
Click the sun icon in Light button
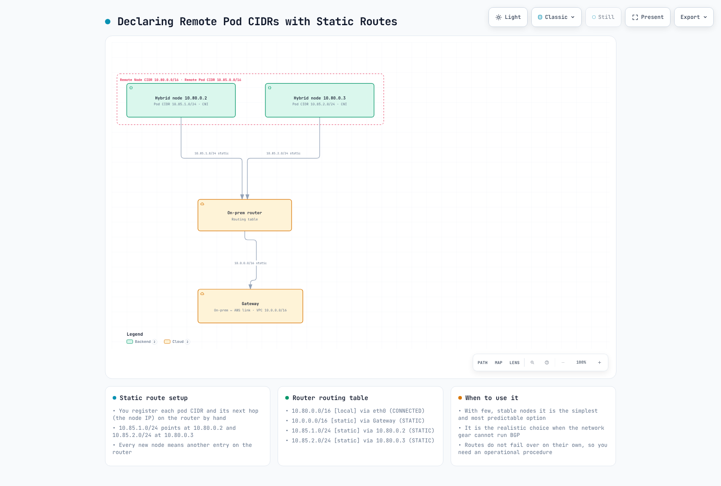click(x=498, y=17)
